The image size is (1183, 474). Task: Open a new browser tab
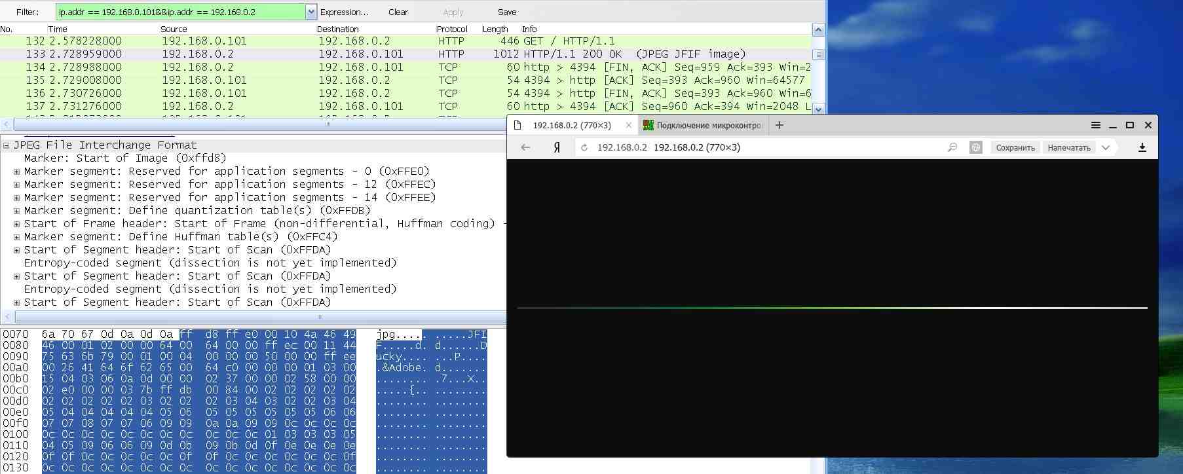[779, 125]
